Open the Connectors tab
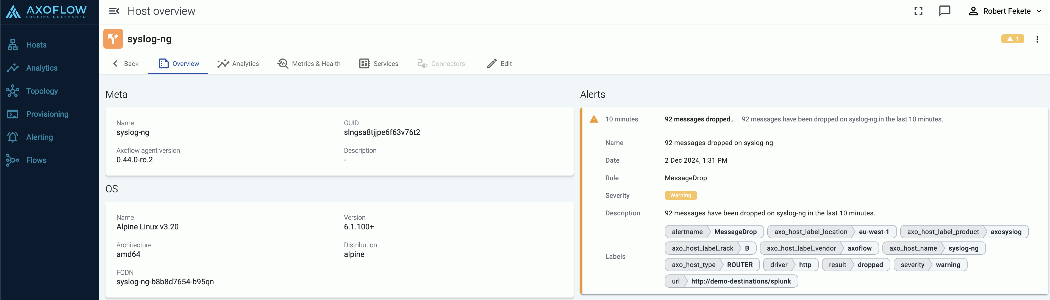Image resolution: width=1050 pixels, height=300 pixels. (441, 63)
